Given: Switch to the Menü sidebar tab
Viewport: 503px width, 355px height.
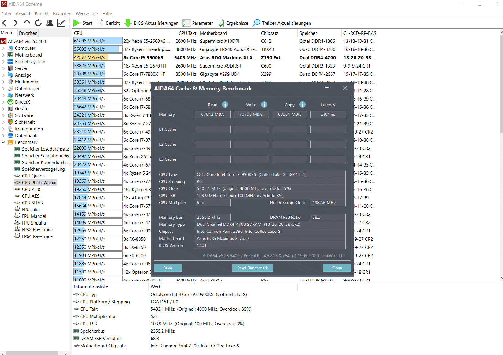Looking at the screenshot, I should [x=6, y=33].
